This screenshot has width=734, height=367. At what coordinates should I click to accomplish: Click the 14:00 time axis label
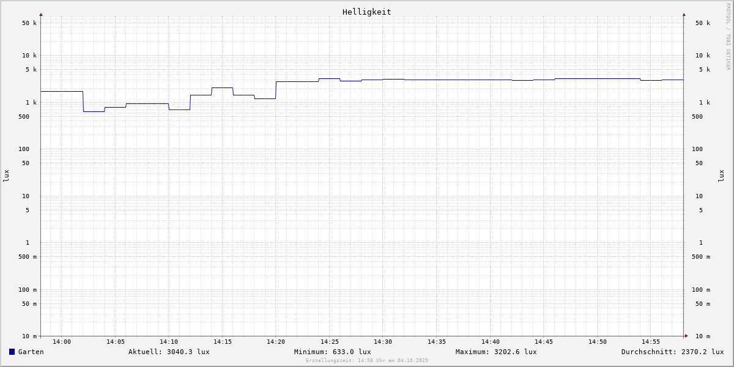click(62, 342)
